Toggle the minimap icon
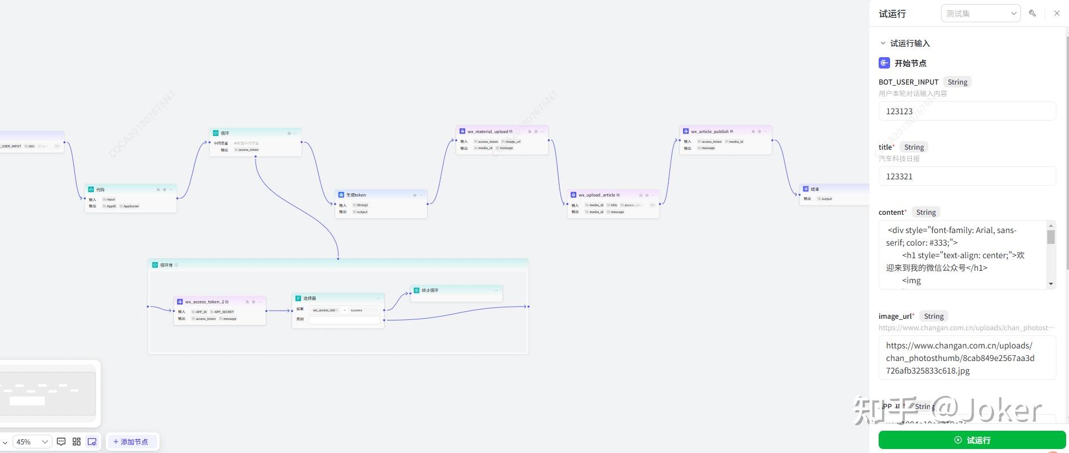This screenshot has height=453, width=1069. click(92, 442)
